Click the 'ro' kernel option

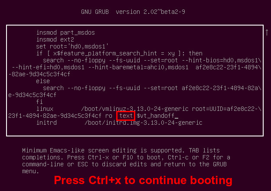click(x=109, y=116)
